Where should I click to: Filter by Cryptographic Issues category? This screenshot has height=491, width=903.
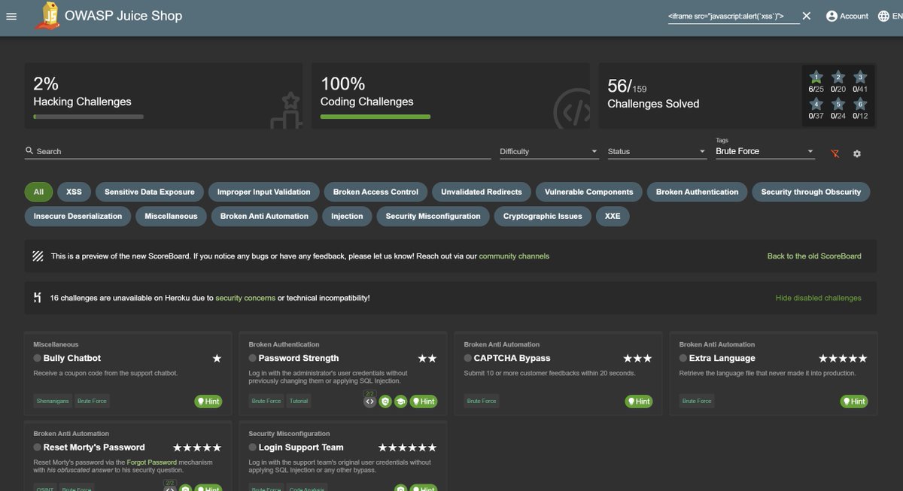click(543, 216)
